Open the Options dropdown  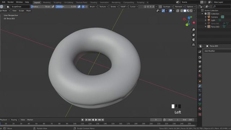[191, 6]
